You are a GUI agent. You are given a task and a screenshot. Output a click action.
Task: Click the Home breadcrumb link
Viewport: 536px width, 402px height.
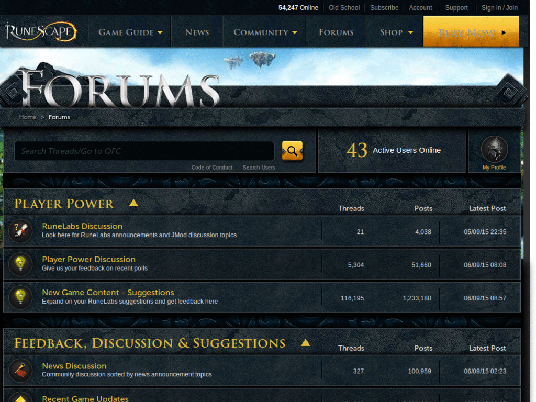pos(28,117)
